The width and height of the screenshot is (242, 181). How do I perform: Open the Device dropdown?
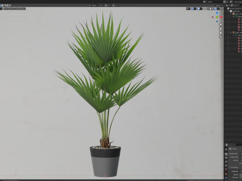pyautogui.click(x=241, y=160)
